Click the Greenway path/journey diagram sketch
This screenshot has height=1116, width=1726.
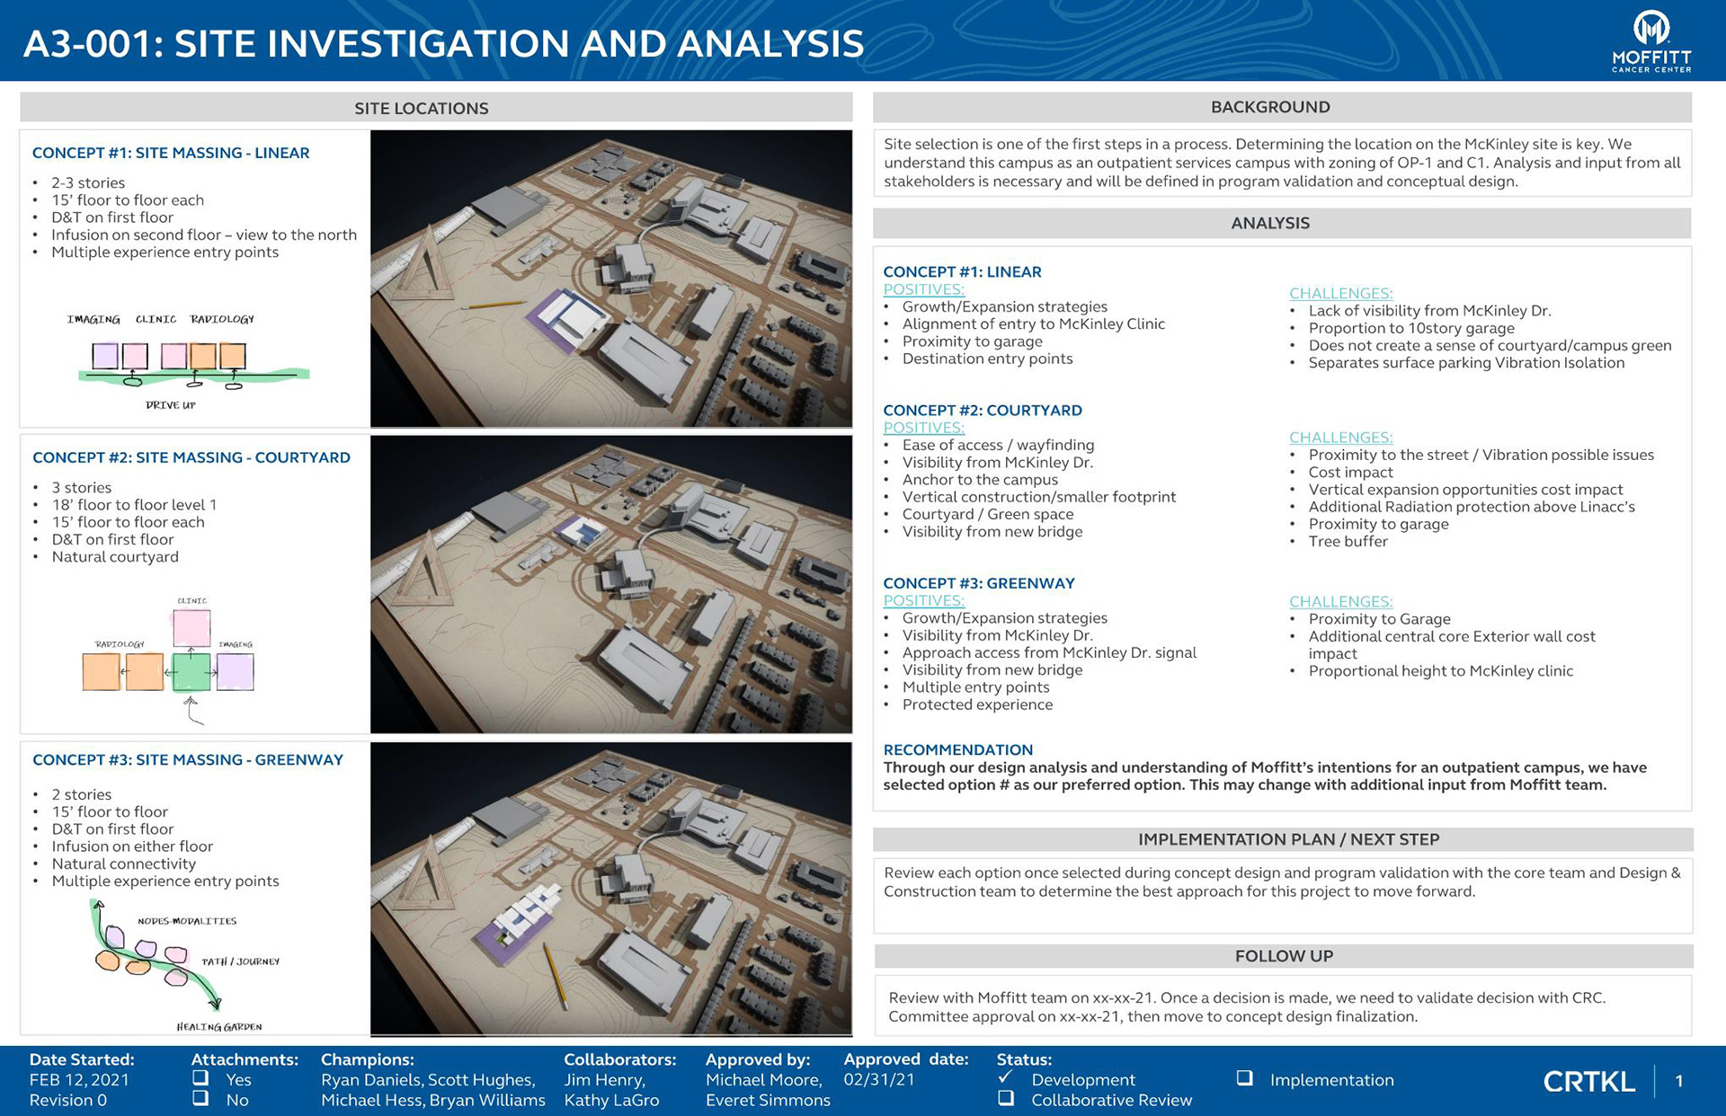coord(186,965)
